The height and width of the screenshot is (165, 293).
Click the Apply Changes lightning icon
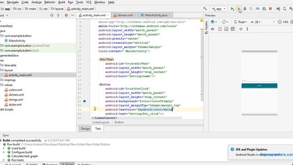point(239,9)
